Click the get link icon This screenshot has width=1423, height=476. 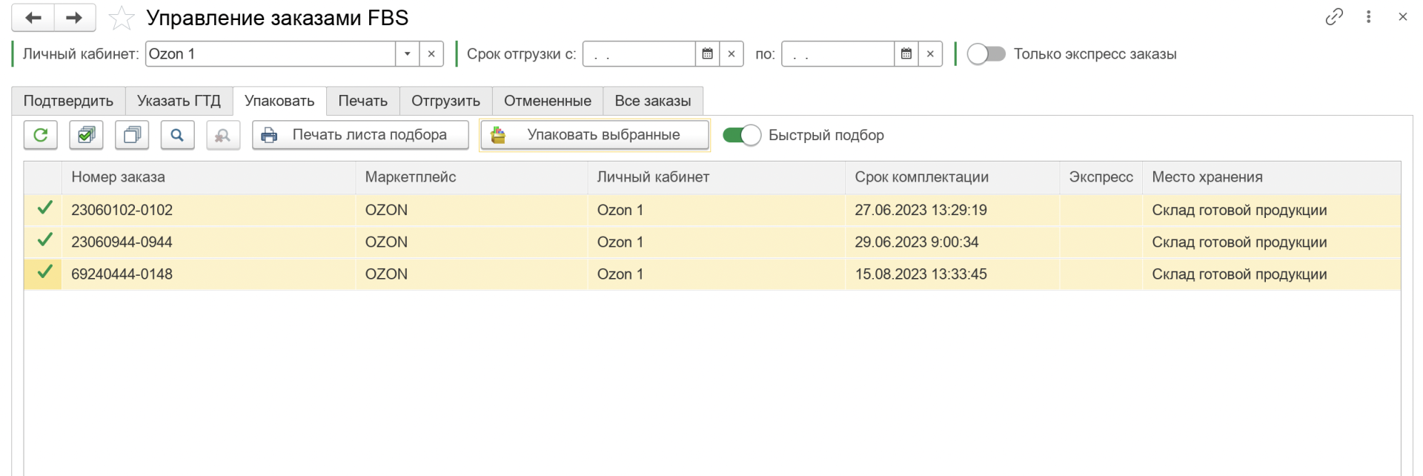pos(1334,17)
